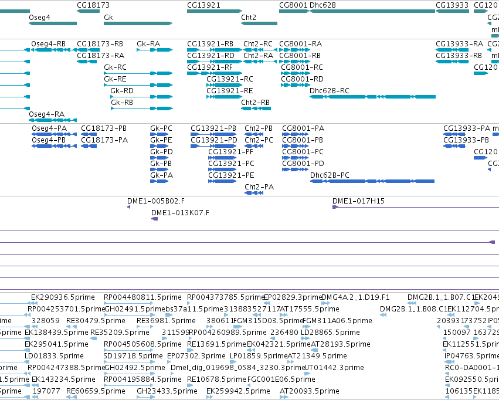Click transcript CG13921-RD
The height and width of the screenshot is (400, 499).
point(211,55)
